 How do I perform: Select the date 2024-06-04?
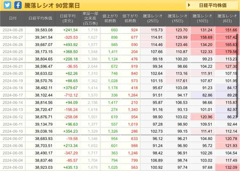click(x=13, y=160)
